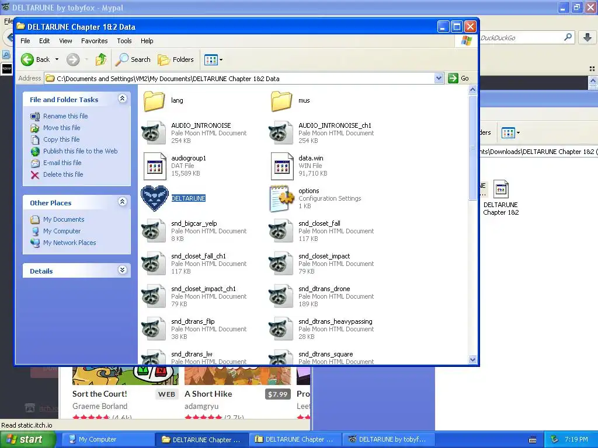598x448 pixels.
Task: Select the audiogroup1 DAT file icon
Action: (154, 166)
